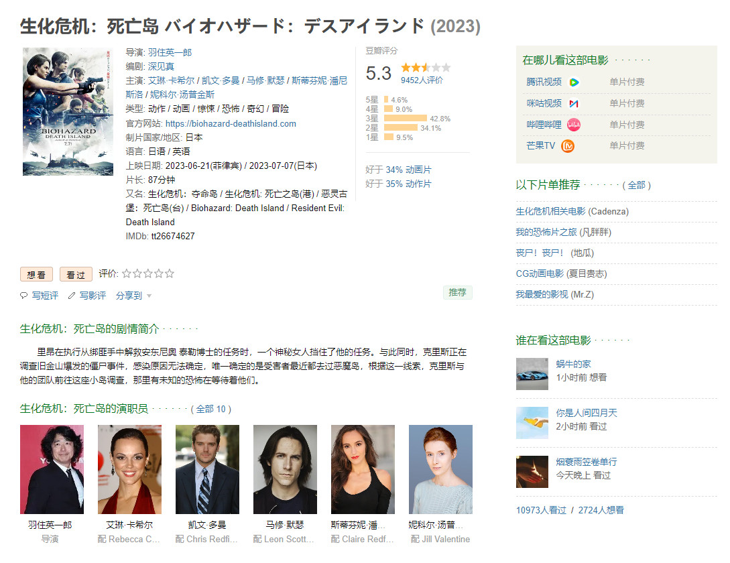Rate the movie with the first star
Viewport: 730px width, 563px height.
click(127, 273)
